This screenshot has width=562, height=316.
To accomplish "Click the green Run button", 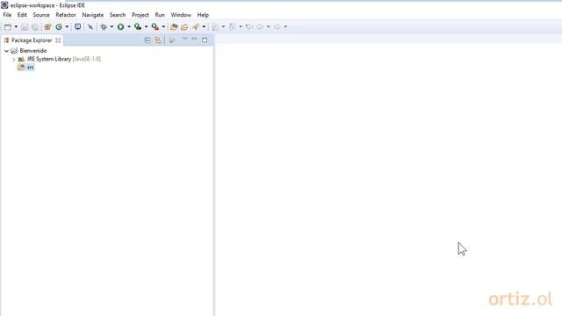I will [x=121, y=27].
